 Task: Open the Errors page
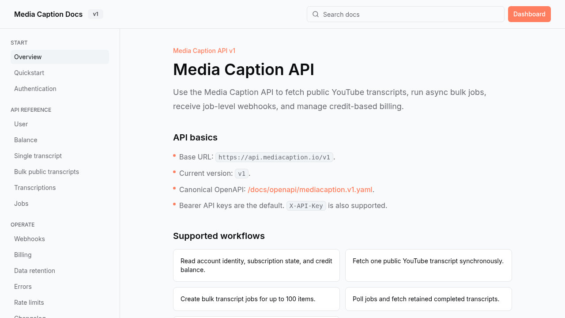click(60, 287)
